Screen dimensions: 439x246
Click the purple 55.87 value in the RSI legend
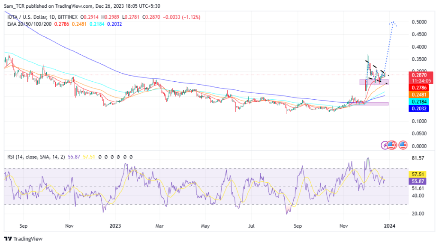point(74,157)
